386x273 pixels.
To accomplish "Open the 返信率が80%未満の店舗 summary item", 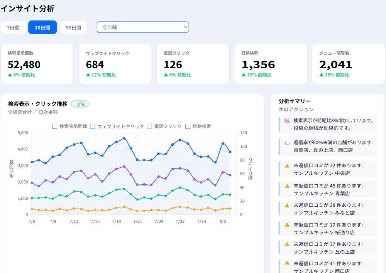I will tap(328, 147).
